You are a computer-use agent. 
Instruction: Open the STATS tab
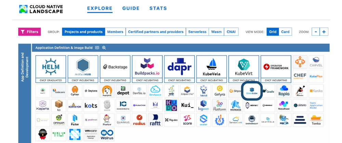coord(158,9)
